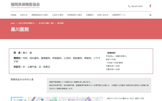The height and width of the screenshot is (101, 162).
Task: Click the 福岡県保険医協会 site logo
Action: pos(25,5)
